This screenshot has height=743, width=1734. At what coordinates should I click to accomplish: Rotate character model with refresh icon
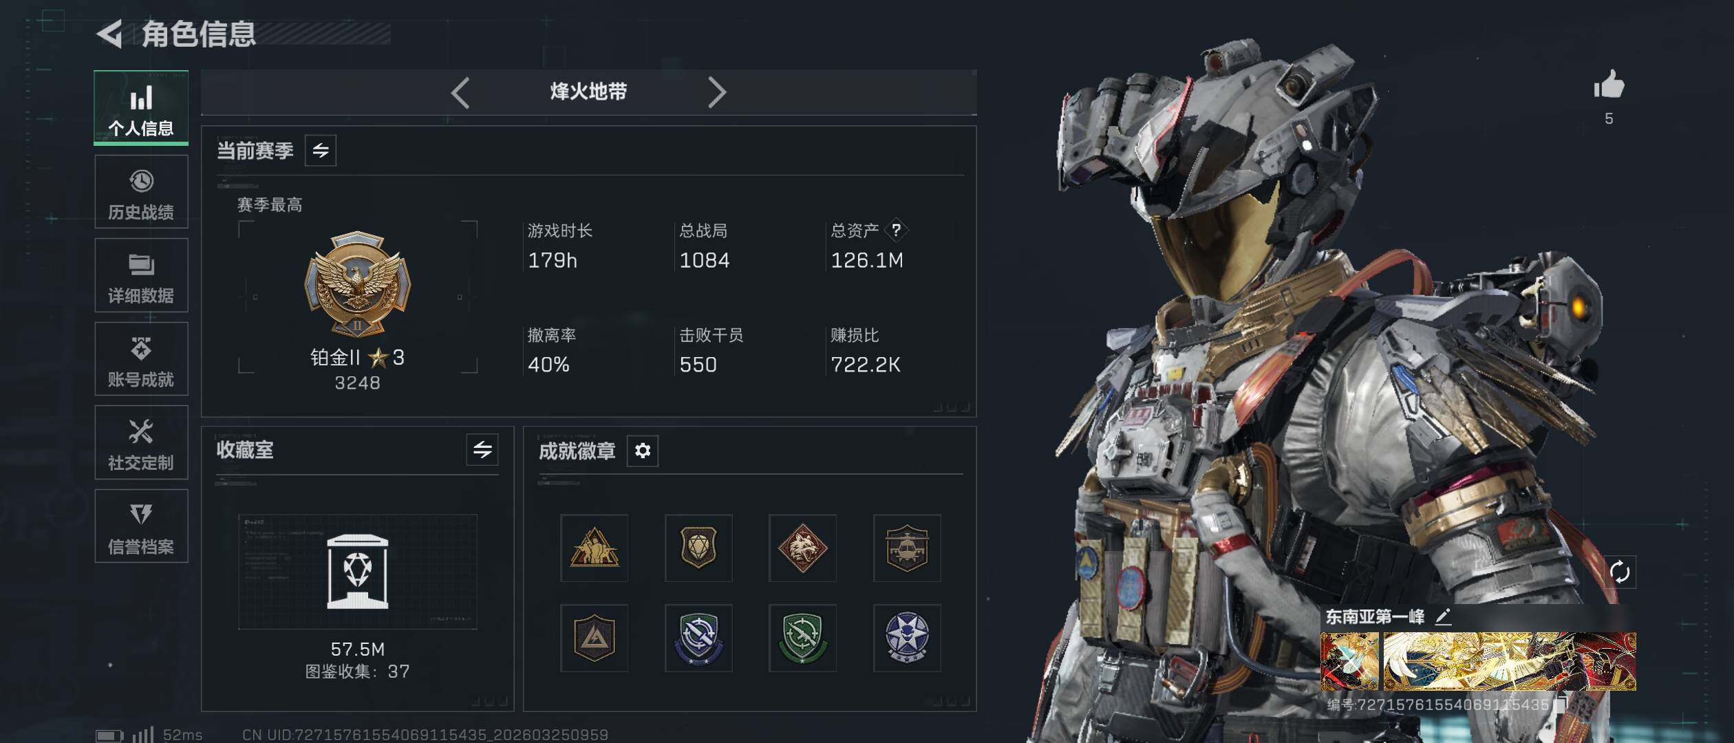point(1620,572)
